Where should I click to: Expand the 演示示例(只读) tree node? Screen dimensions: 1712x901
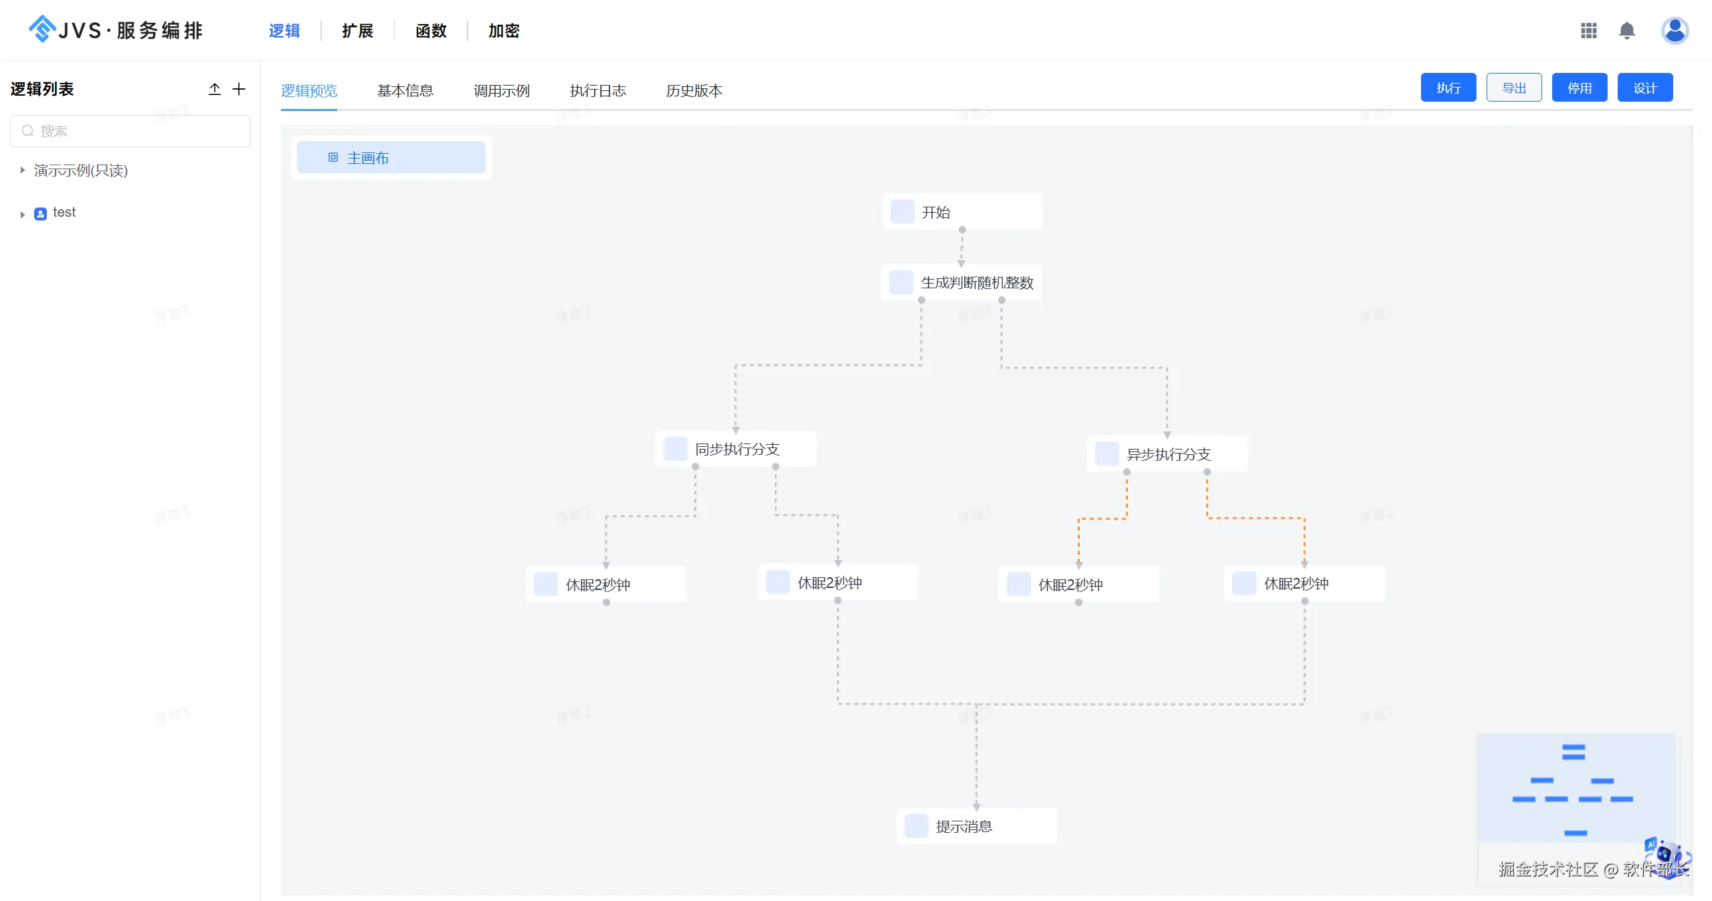point(22,171)
